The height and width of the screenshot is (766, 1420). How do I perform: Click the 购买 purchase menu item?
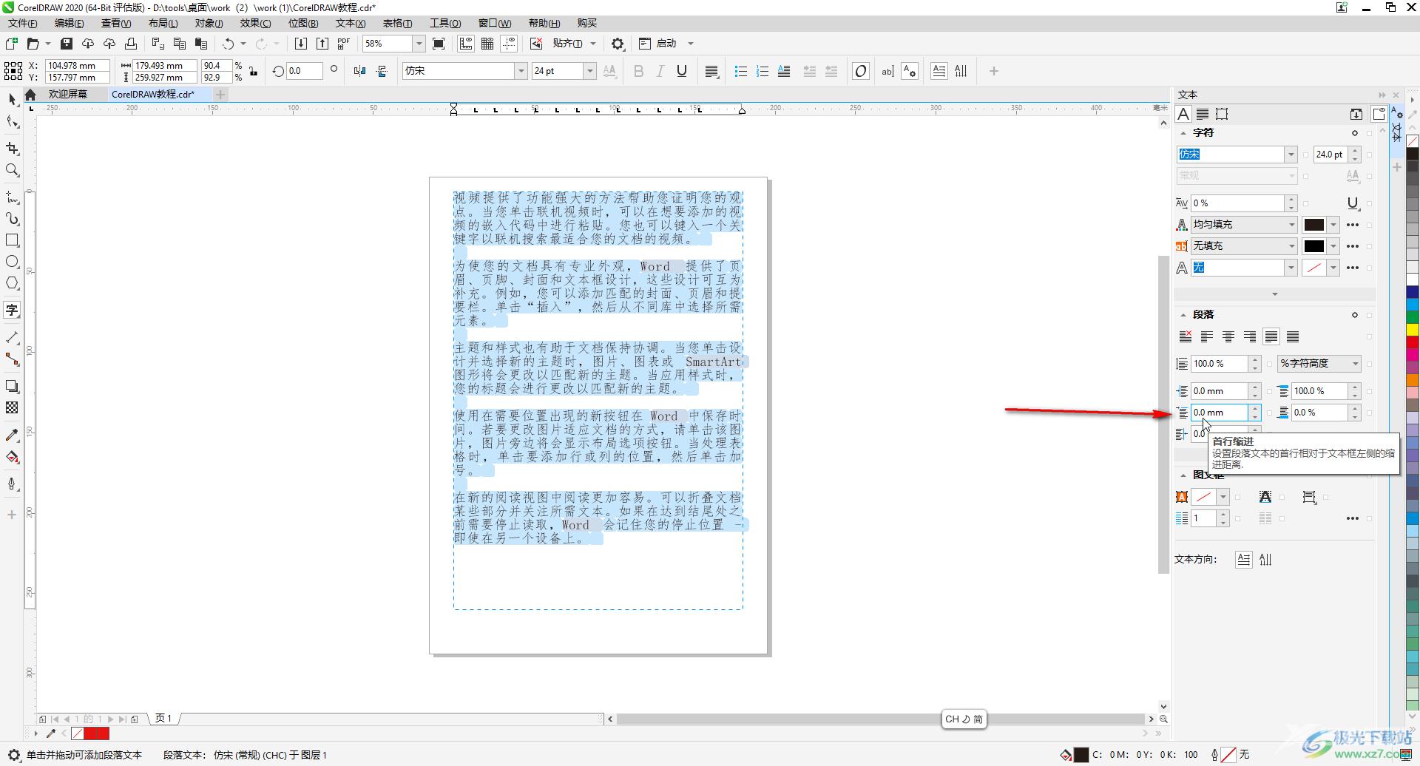tap(586, 23)
